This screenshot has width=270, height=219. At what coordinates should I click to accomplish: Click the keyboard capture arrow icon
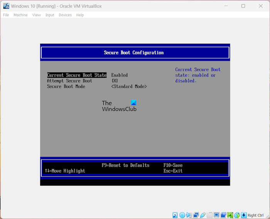[x=244, y=215]
